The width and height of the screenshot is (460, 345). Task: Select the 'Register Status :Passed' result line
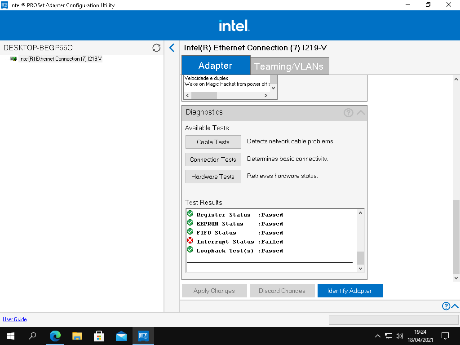pos(240,215)
